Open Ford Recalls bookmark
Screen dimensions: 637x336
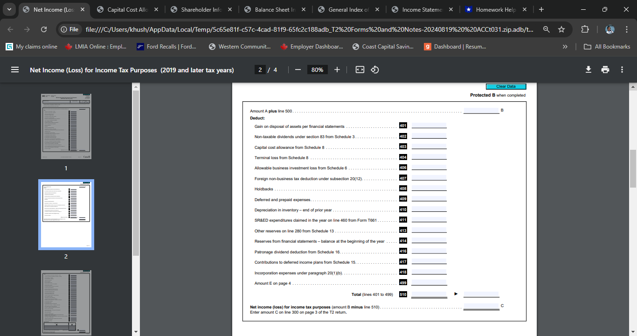[x=166, y=47]
